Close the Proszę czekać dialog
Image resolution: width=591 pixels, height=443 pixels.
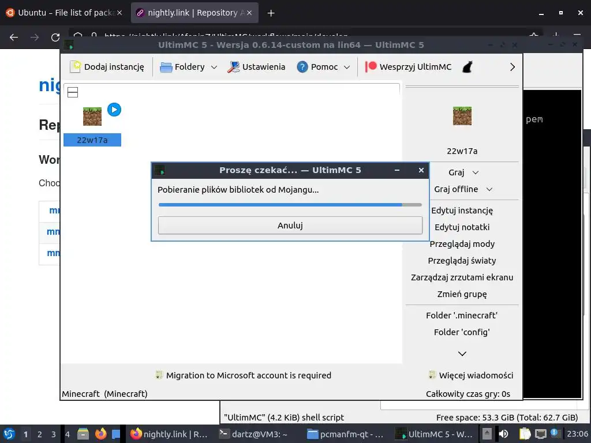tap(421, 170)
